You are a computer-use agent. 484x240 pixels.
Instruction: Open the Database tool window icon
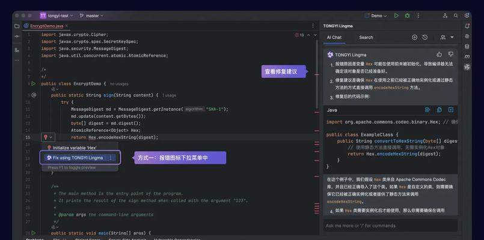(467, 47)
